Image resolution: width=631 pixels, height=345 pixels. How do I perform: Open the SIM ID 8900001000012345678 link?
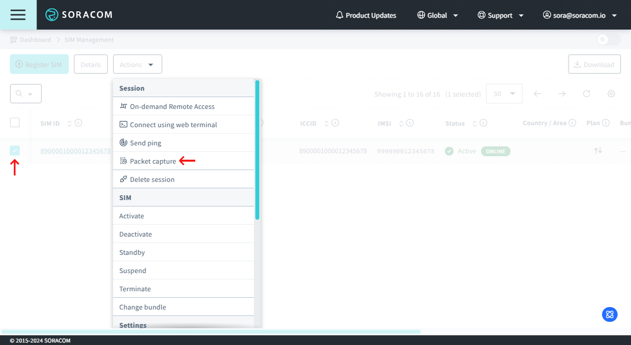click(x=75, y=151)
